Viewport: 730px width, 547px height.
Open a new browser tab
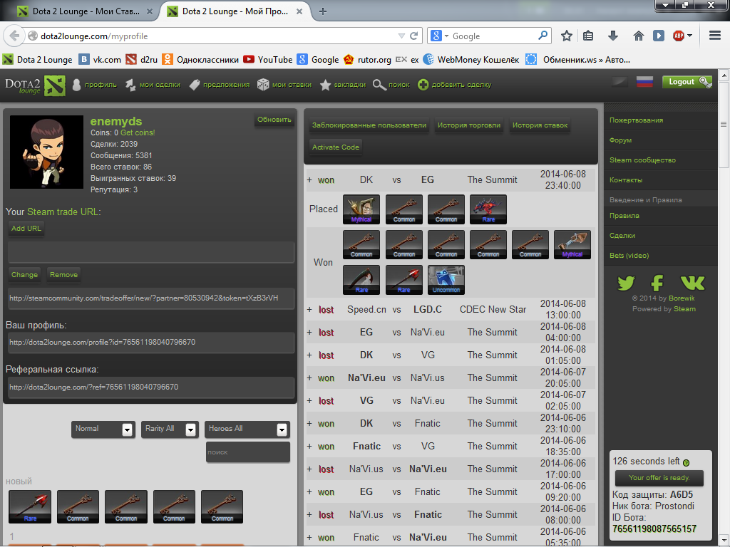323,11
